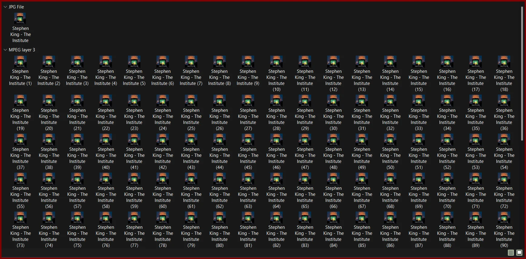Viewport: 526px width, 259px height.
Task: Select MP3 file icon Institute (65)
Action: coord(305,178)
